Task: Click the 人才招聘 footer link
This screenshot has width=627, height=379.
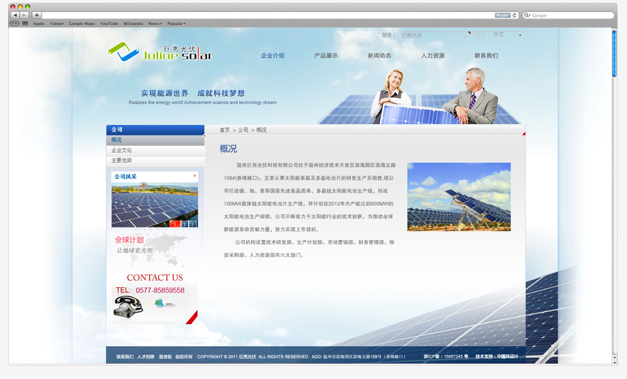Action: pos(146,357)
